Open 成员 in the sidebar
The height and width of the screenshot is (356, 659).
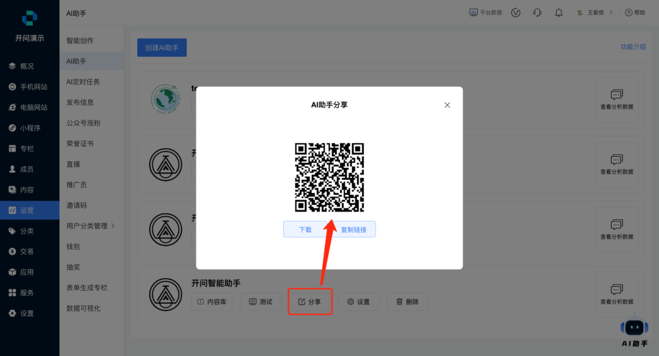coord(30,169)
